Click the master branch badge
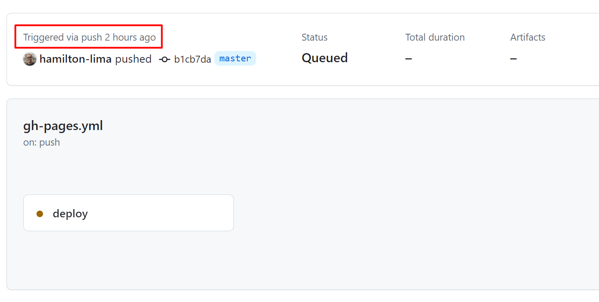 tap(235, 58)
